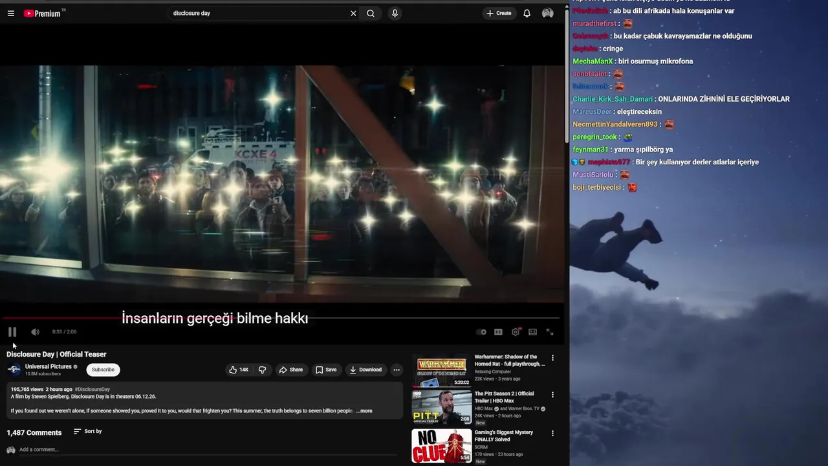The width and height of the screenshot is (828, 466).
Task: Click chat user MechaManX's name
Action: pos(593,61)
